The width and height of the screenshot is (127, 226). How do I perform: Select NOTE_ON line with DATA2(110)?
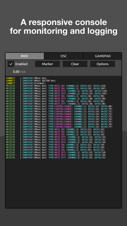tap(56, 86)
